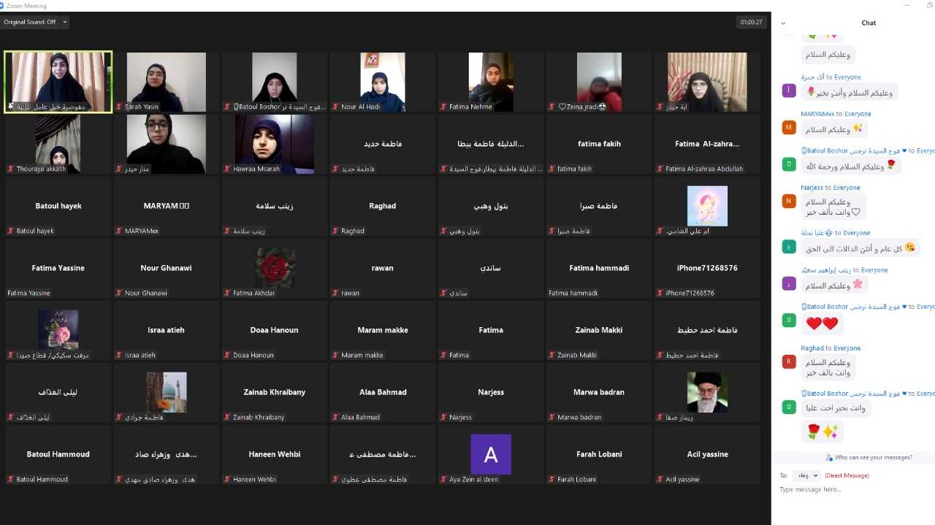935x525 pixels.
Task: Select Fatima Nehme's video tile
Action: [490, 82]
